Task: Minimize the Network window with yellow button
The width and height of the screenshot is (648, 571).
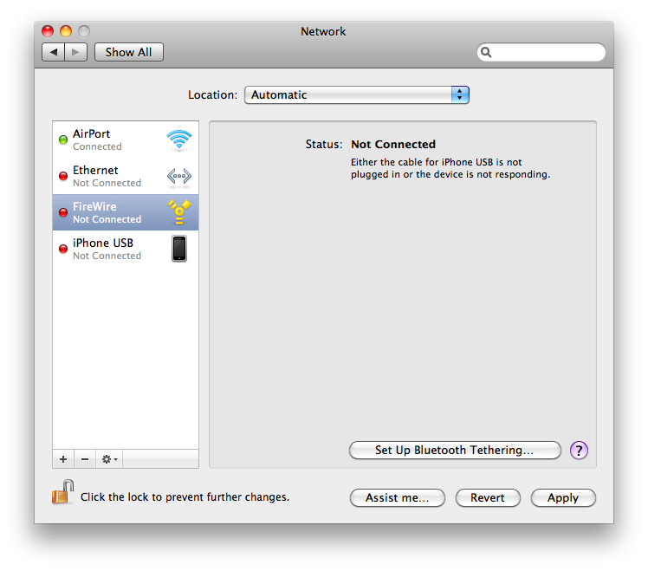Action: (x=66, y=31)
